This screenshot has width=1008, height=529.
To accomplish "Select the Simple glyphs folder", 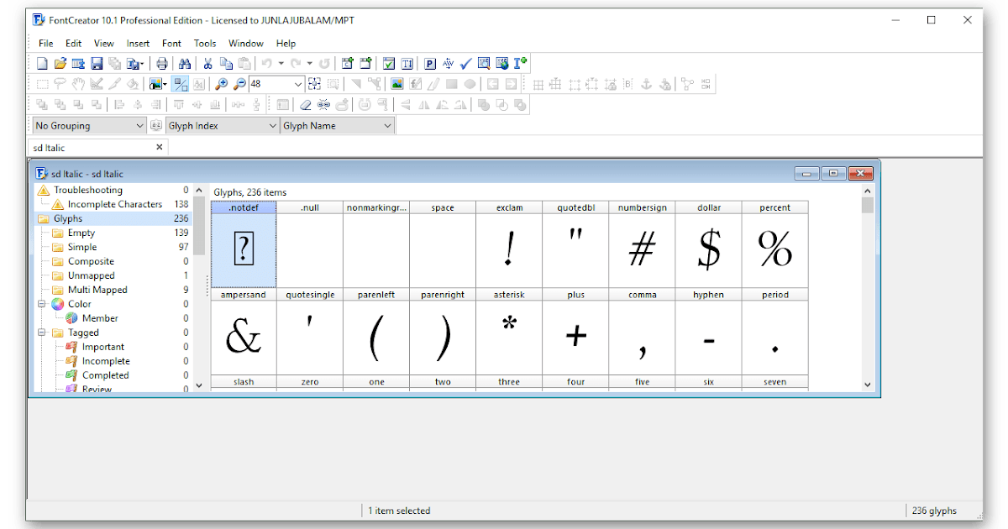I will pyautogui.click(x=82, y=247).
